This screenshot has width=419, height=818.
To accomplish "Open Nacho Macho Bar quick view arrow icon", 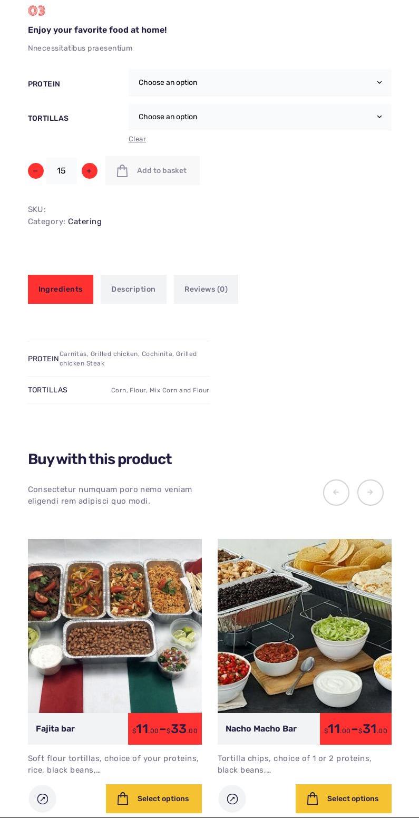I will [232, 799].
